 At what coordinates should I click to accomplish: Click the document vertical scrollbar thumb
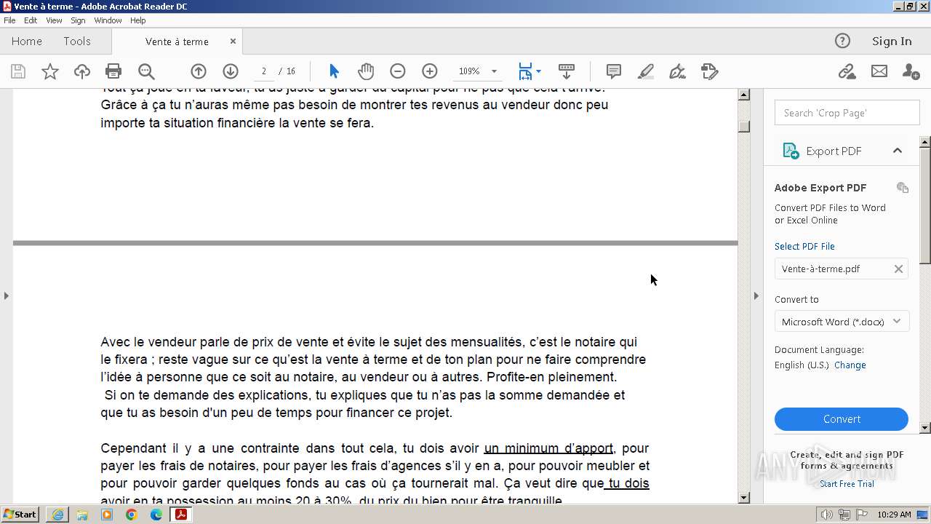[x=744, y=126]
